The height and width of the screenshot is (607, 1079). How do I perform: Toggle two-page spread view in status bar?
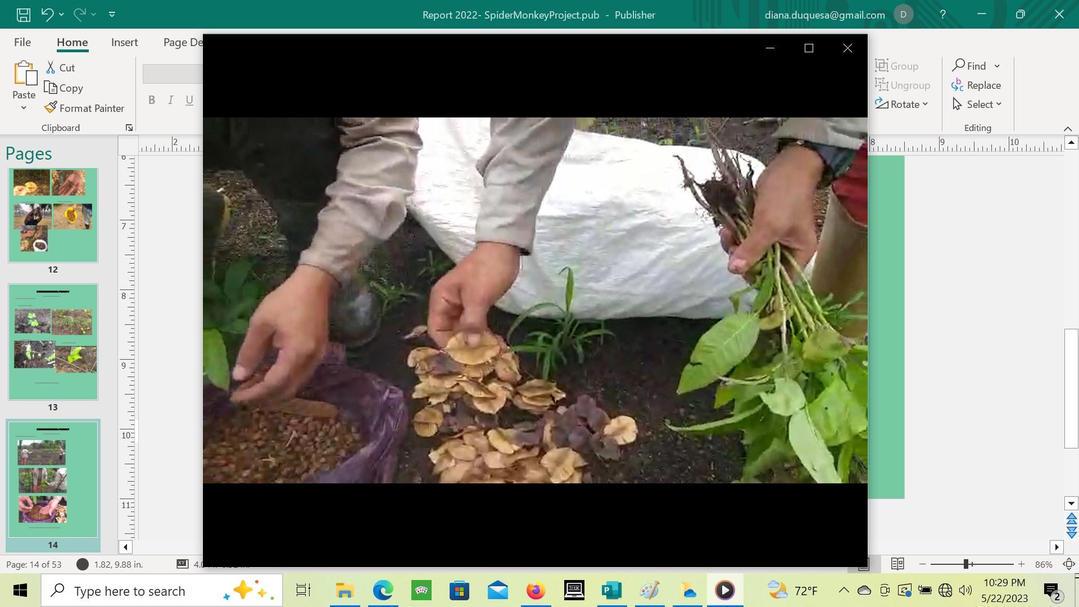tap(897, 564)
